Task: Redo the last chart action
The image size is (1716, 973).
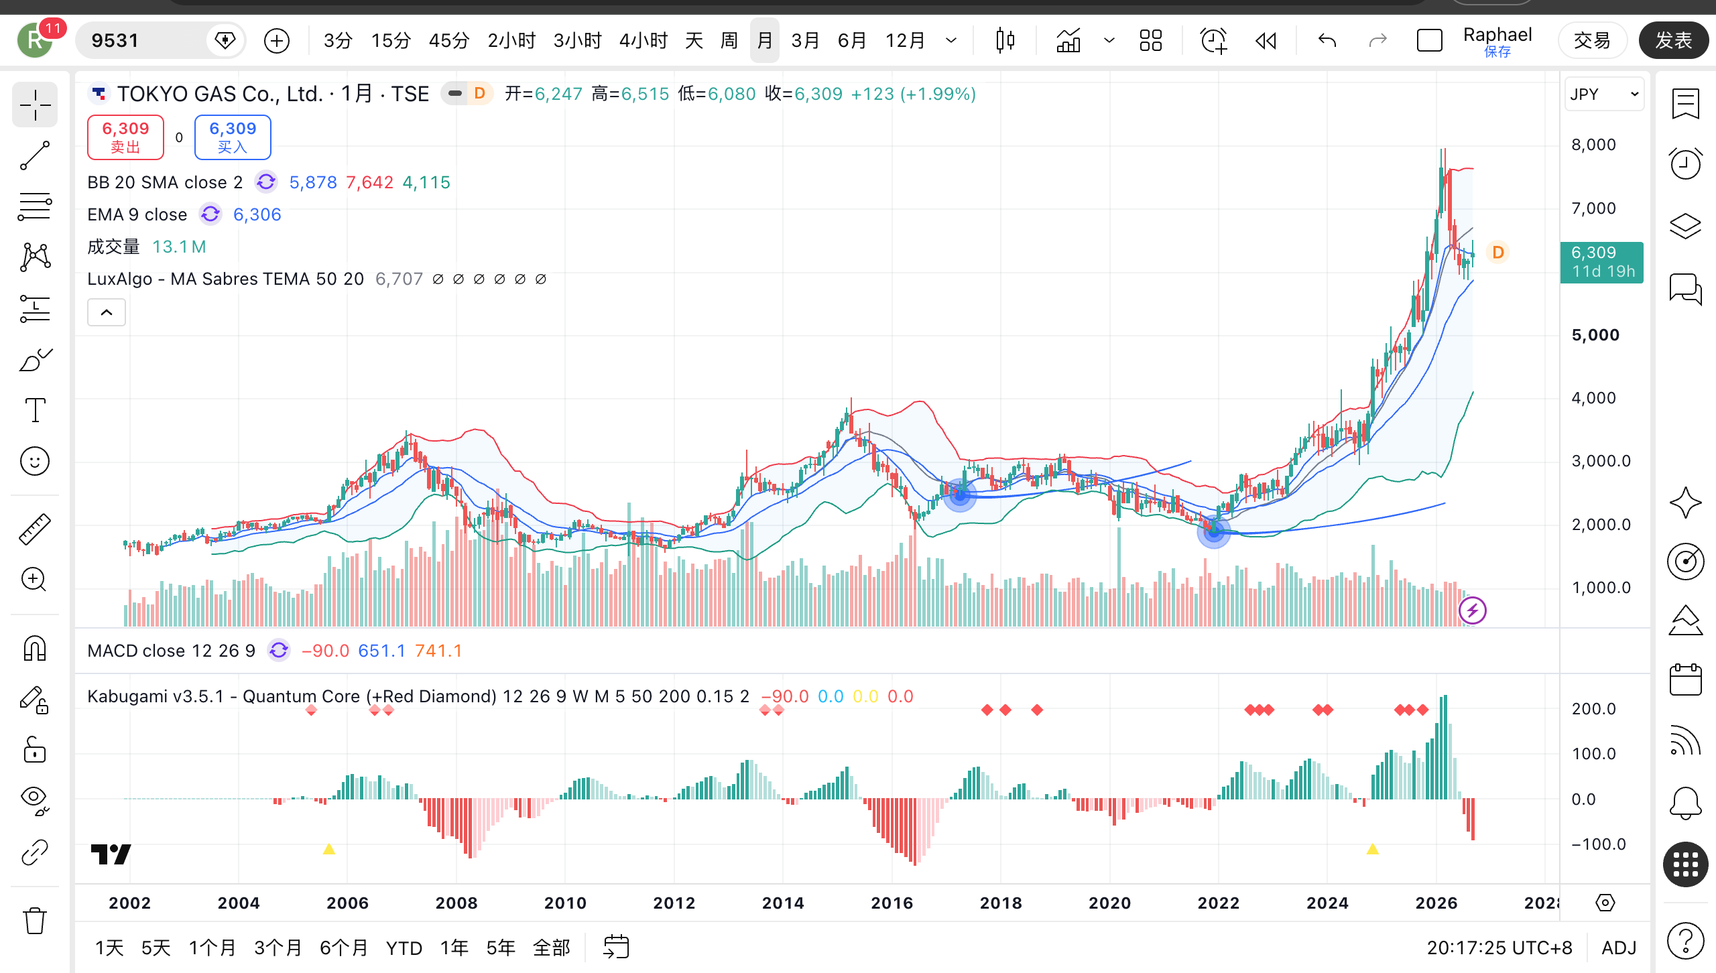Action: click(x=1377, y=40)
